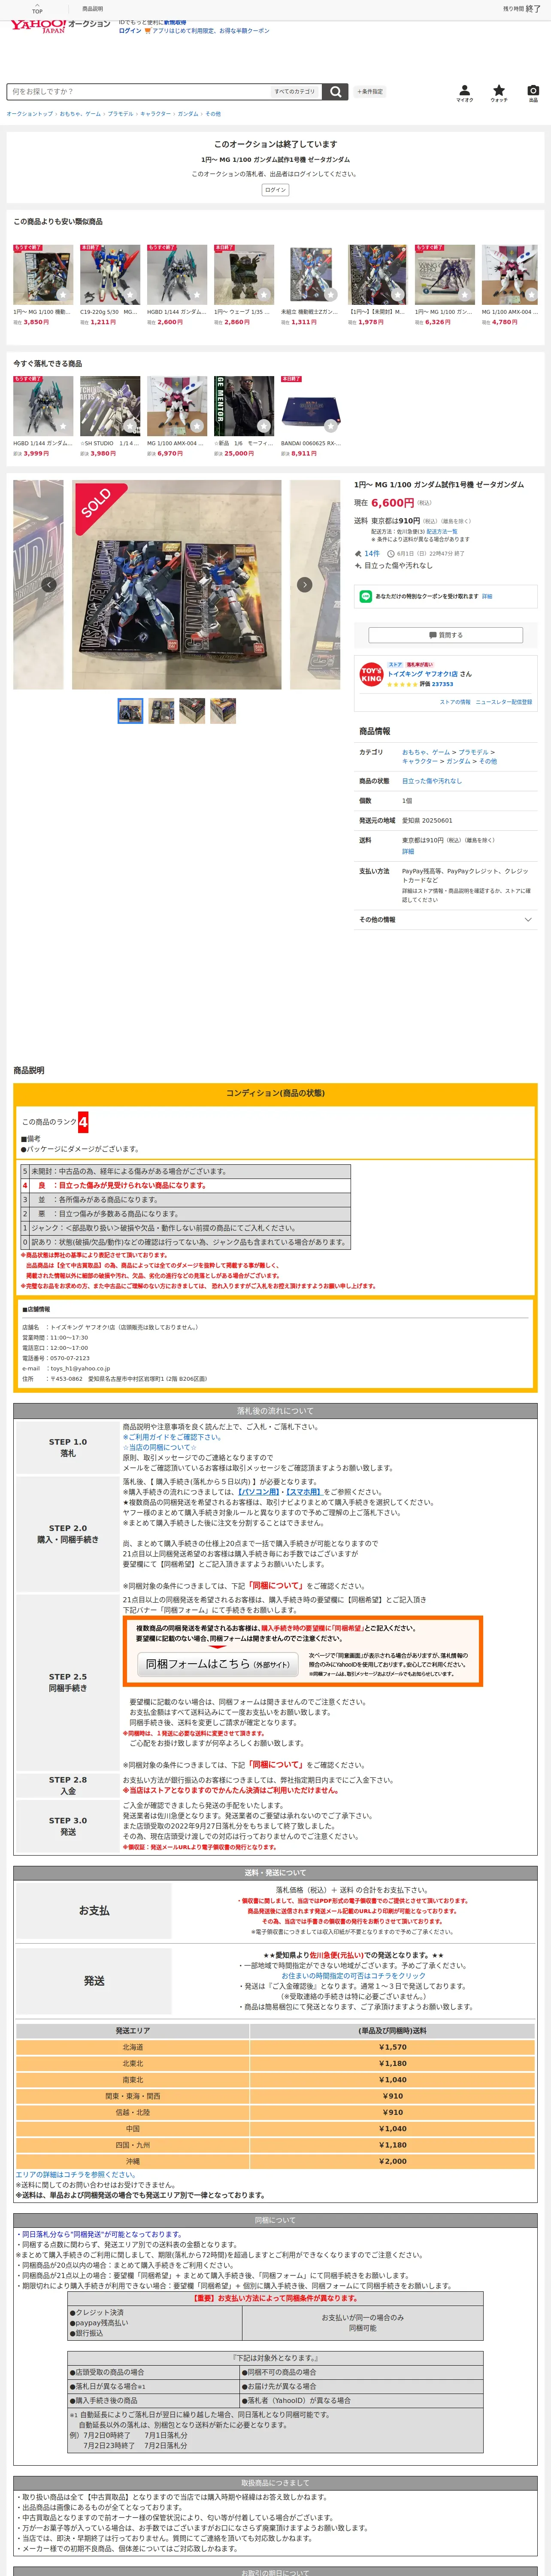The height and width of the screenshot is (2576, 551).
Task: Expand the ＋条件指定 search options
Action: tap(370, 91)
